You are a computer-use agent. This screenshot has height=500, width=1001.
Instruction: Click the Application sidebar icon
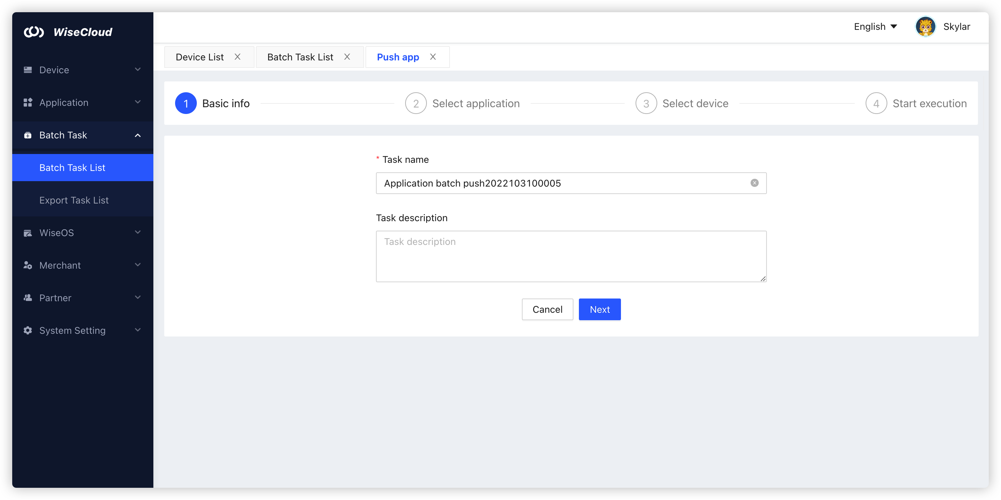pyautogui.click(x=27, y=102)
